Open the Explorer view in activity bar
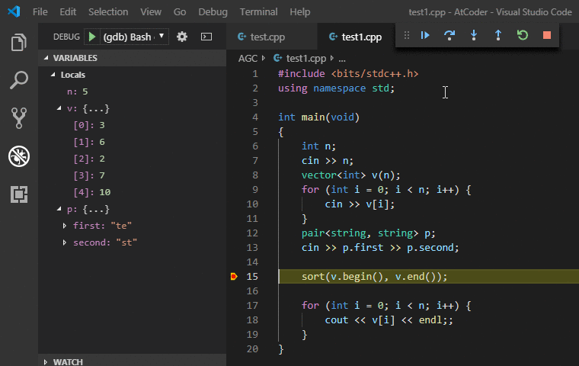This screenshot has width=579, height=366. [x=19, y=42]
